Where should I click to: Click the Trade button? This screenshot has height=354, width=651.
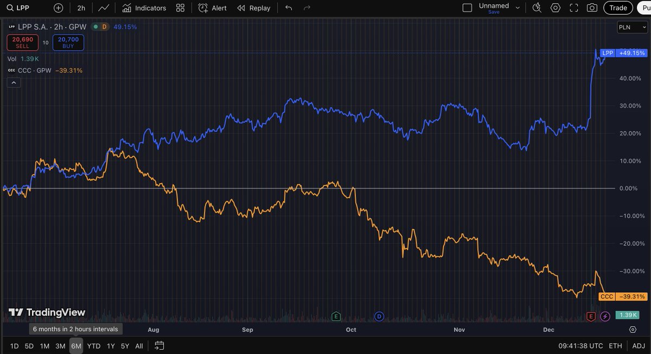click(618, 8)
